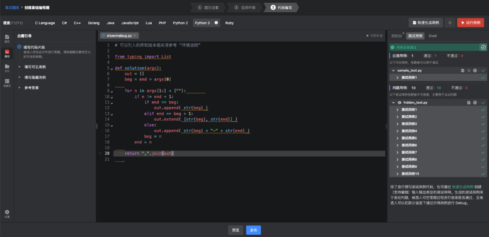Expand hidden 测试用例3
This screenshot has width=489, height=237.
click(x=398, y=124)
